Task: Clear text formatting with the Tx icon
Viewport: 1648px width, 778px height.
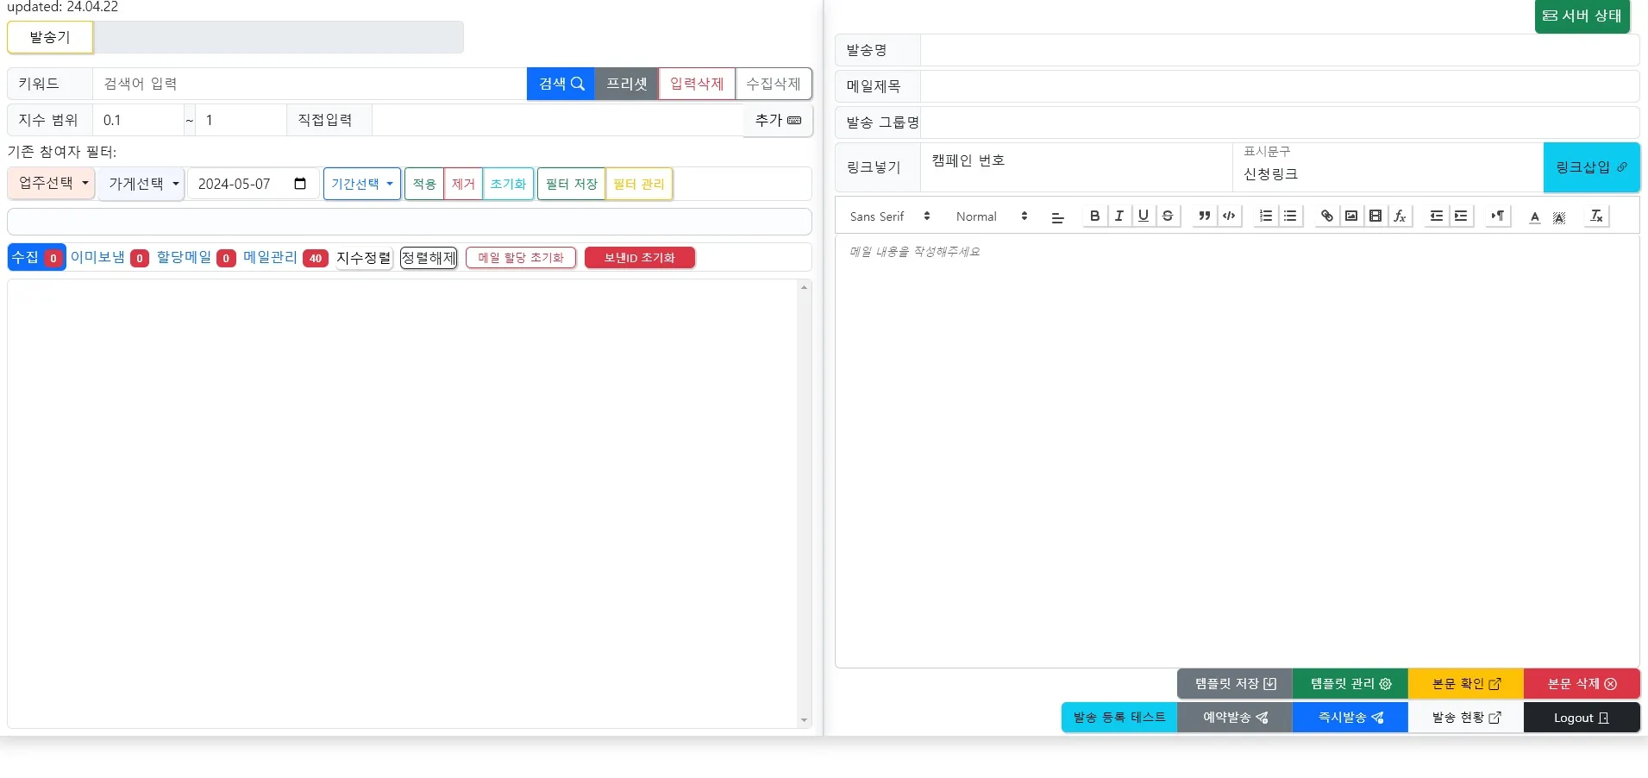Action: [x=1596, y=216]
